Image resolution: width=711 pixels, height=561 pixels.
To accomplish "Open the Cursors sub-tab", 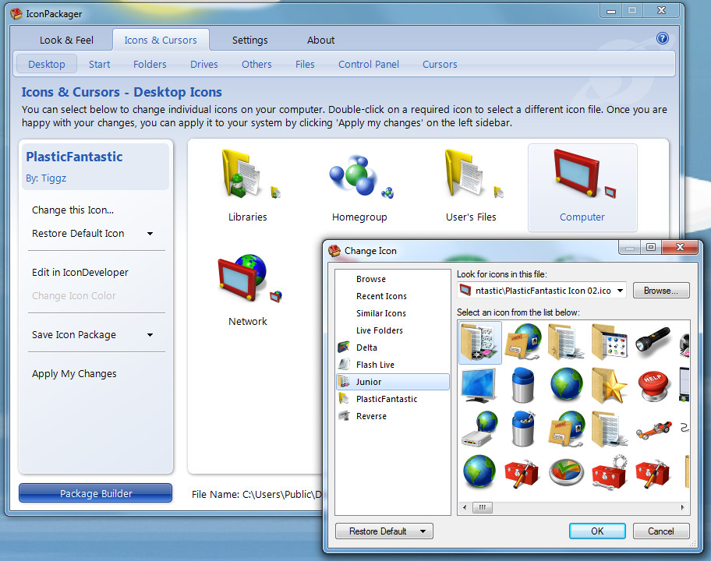I will (x=440, y=65).
